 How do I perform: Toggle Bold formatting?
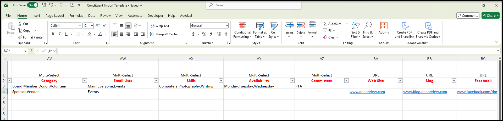(x=53, y=34)
